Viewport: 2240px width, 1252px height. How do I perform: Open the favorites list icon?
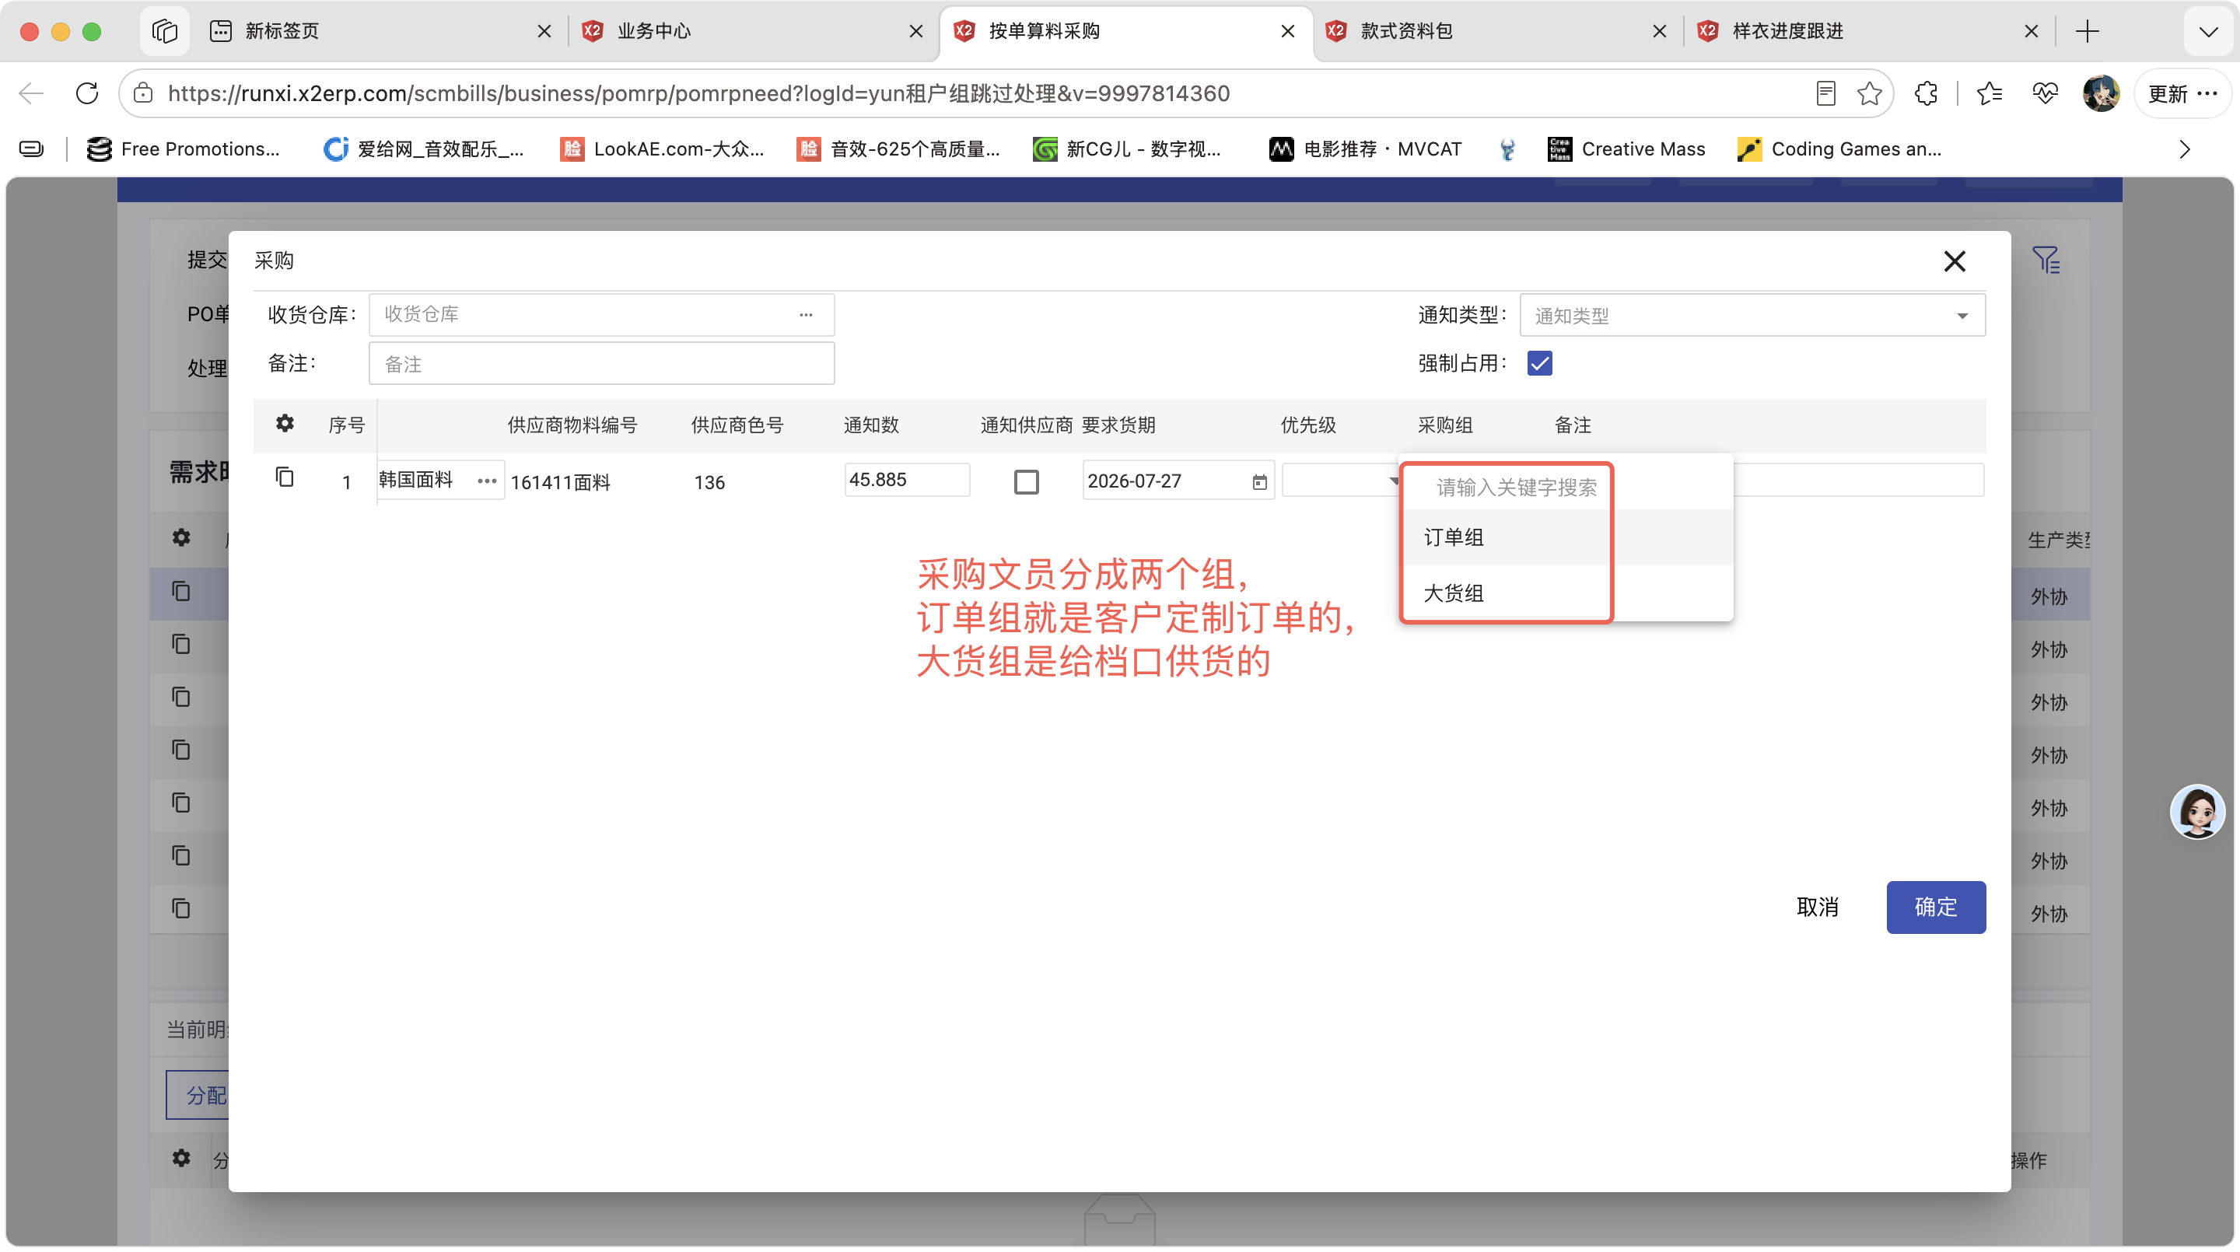pos(1990,93)
